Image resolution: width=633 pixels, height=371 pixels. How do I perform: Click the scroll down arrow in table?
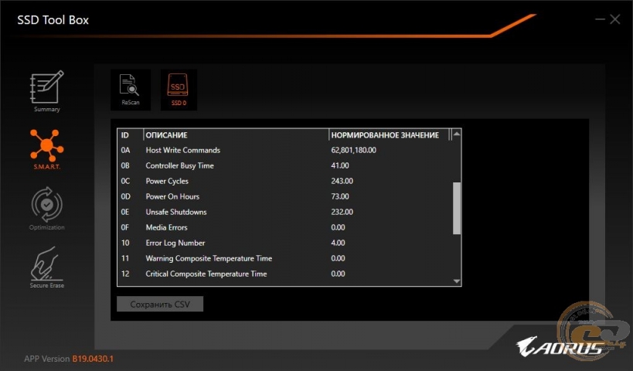457,281
